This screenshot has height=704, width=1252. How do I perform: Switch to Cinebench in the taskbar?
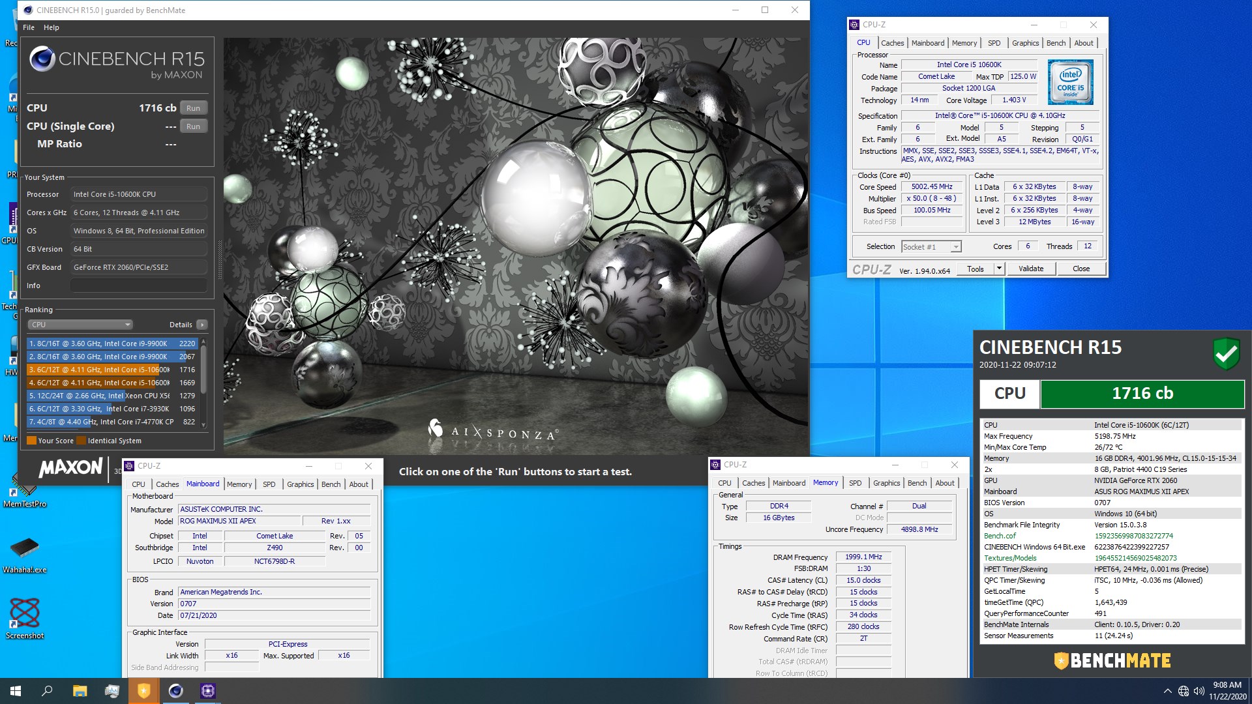[175, 691]
